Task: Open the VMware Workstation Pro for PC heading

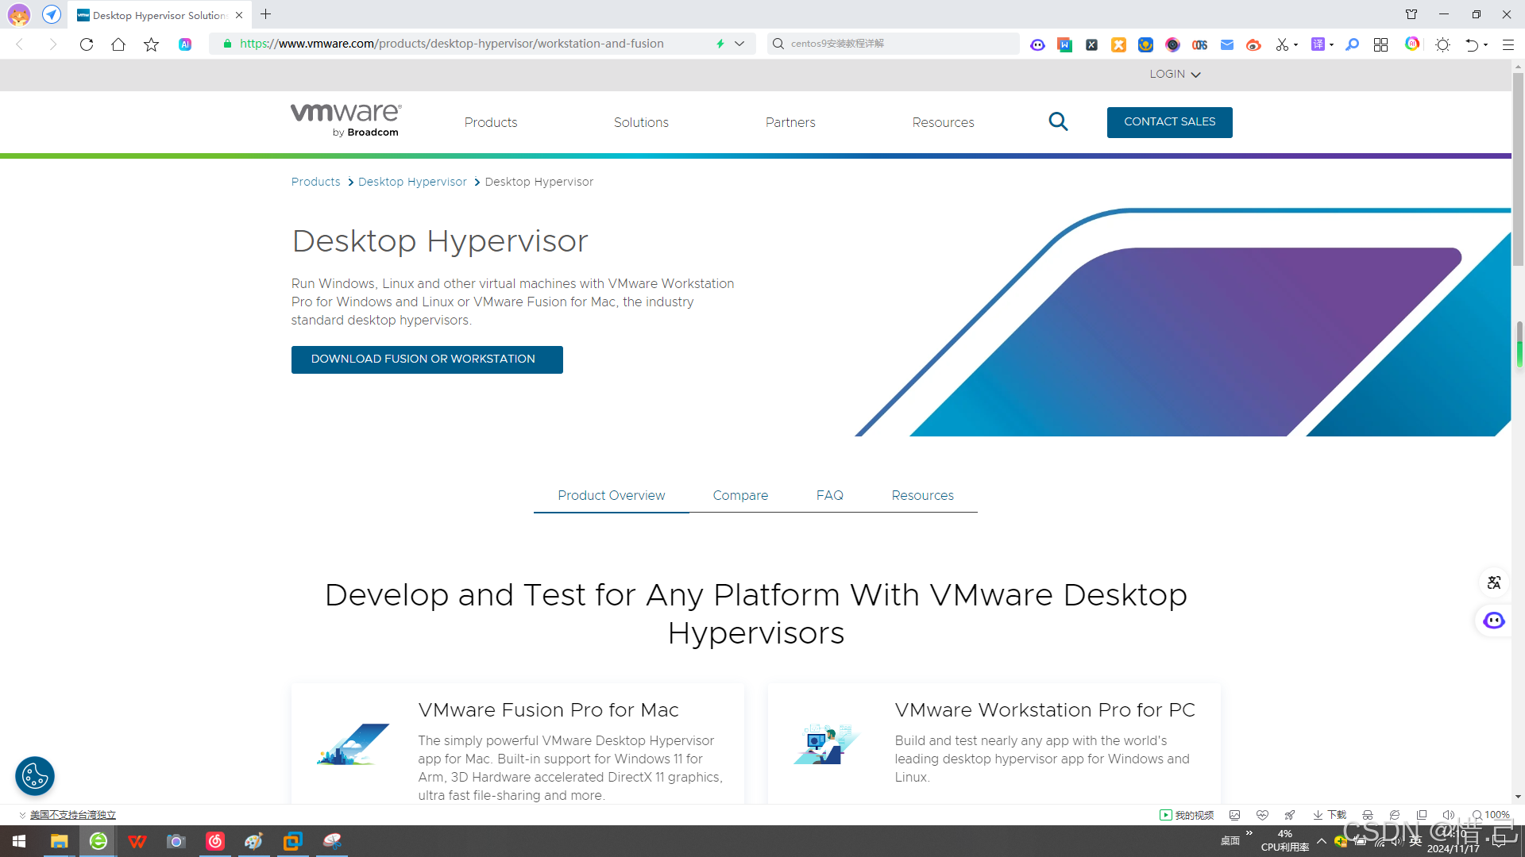Action: 1044,709
